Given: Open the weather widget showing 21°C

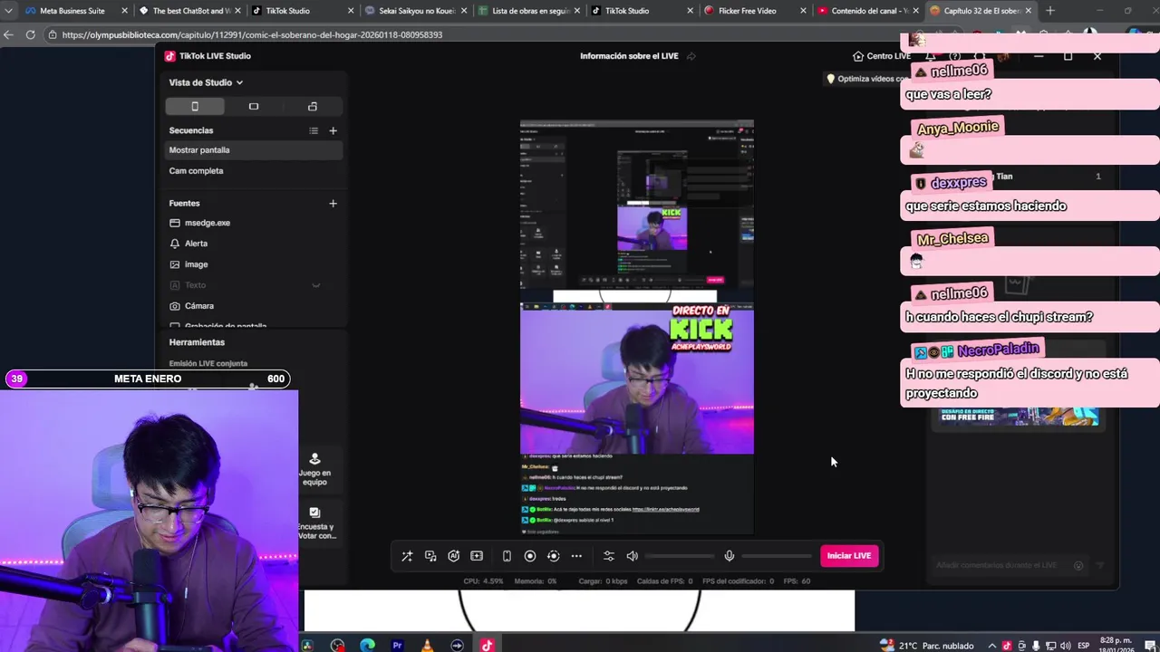Looking at the screenshot, I should tap(925, 646).
